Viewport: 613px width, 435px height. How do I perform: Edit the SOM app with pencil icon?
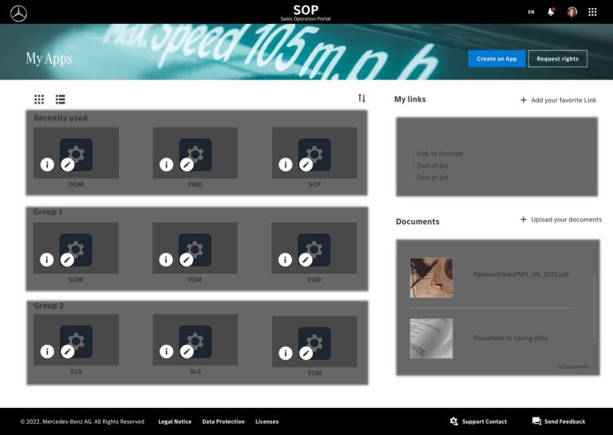67,260
